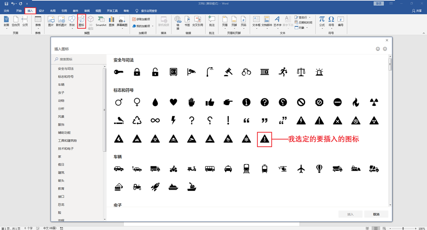Choose the heart icon
This screenshot has height=230, width=427.
pos(173,102)
